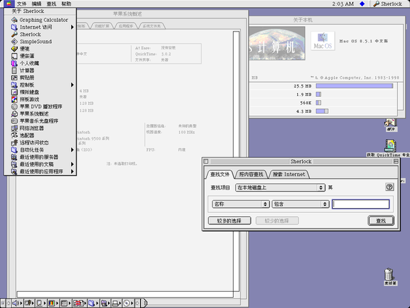Image resolution: width=410 pixels, height=308 pixels.
Task: Expand the Internet 访问 submenu
Action: pyautogui.click(x=40, y=27)
